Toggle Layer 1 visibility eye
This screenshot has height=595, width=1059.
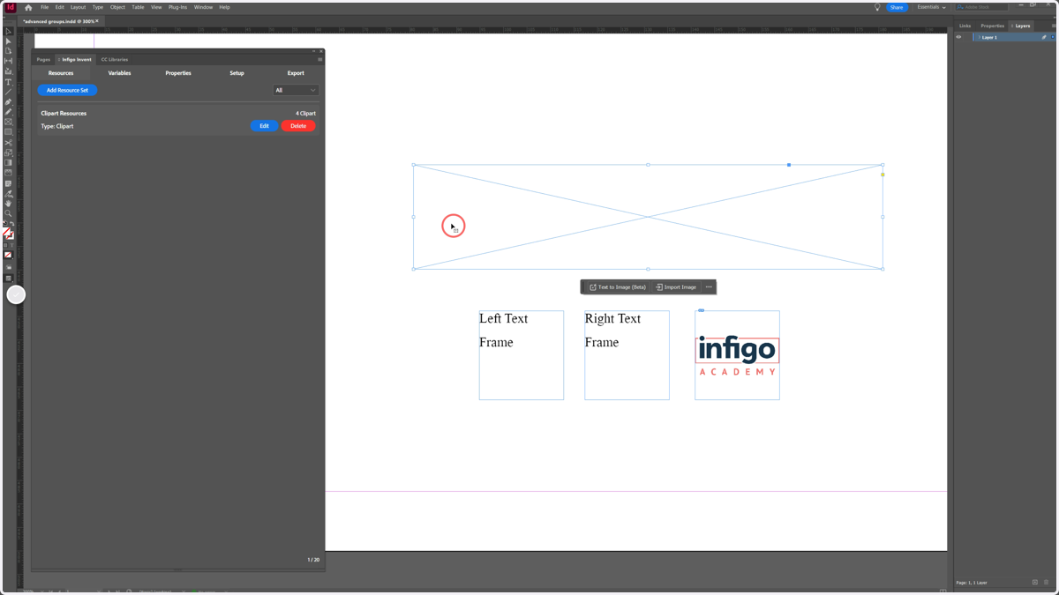[x=958, y=37]
